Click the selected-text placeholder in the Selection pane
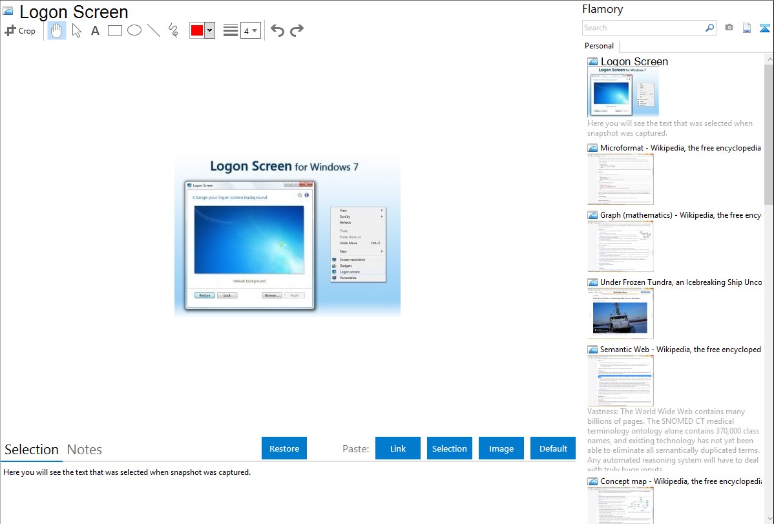 coord(127,472)
